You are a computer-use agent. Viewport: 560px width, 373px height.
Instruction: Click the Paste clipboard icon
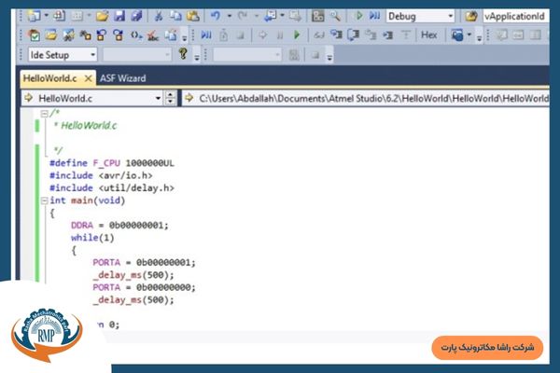pos(193,16)
